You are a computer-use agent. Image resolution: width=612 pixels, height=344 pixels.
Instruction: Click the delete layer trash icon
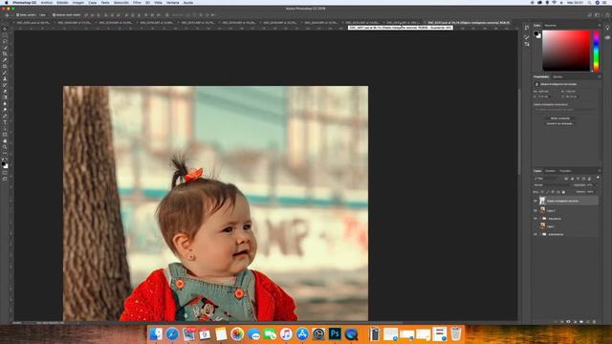click(595, 322)
